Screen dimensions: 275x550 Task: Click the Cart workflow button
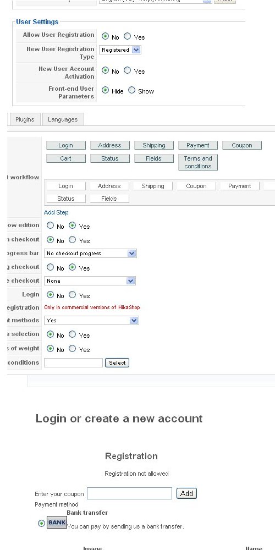66,158
